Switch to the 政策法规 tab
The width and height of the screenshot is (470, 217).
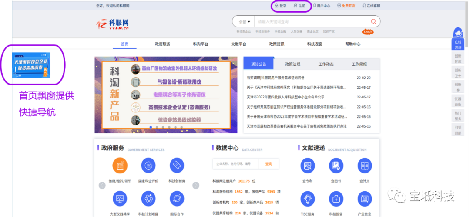point(292,64)
